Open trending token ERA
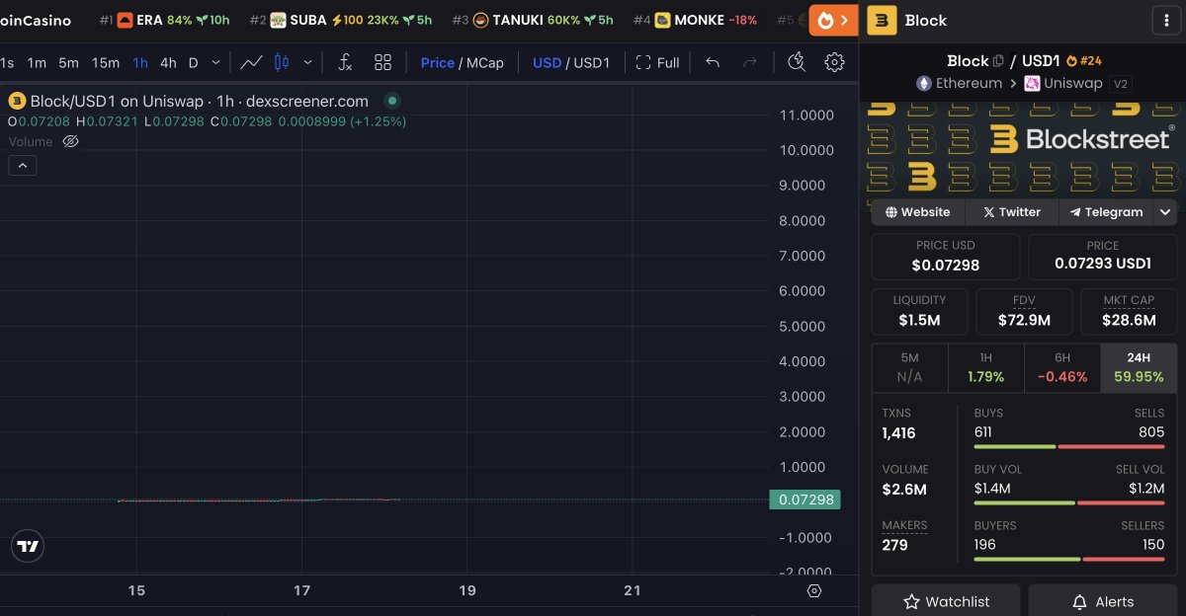 (165, 20)
